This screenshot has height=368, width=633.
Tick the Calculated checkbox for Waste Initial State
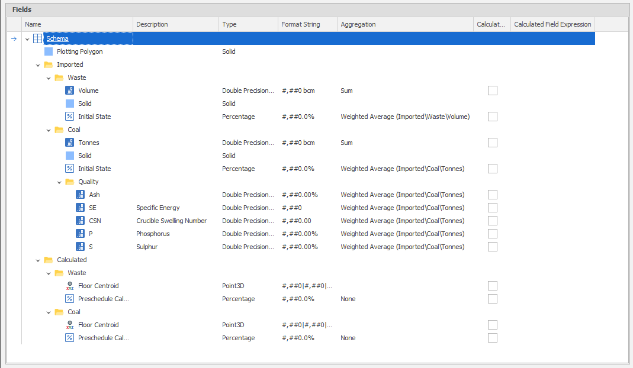tap(493, 117)
